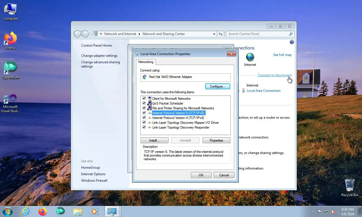
Task: Select the Control Panel taskbar button
Action: click(x=112, y=211)
